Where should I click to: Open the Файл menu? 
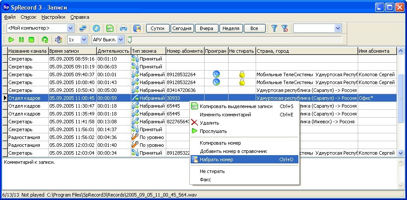point(10,17)
